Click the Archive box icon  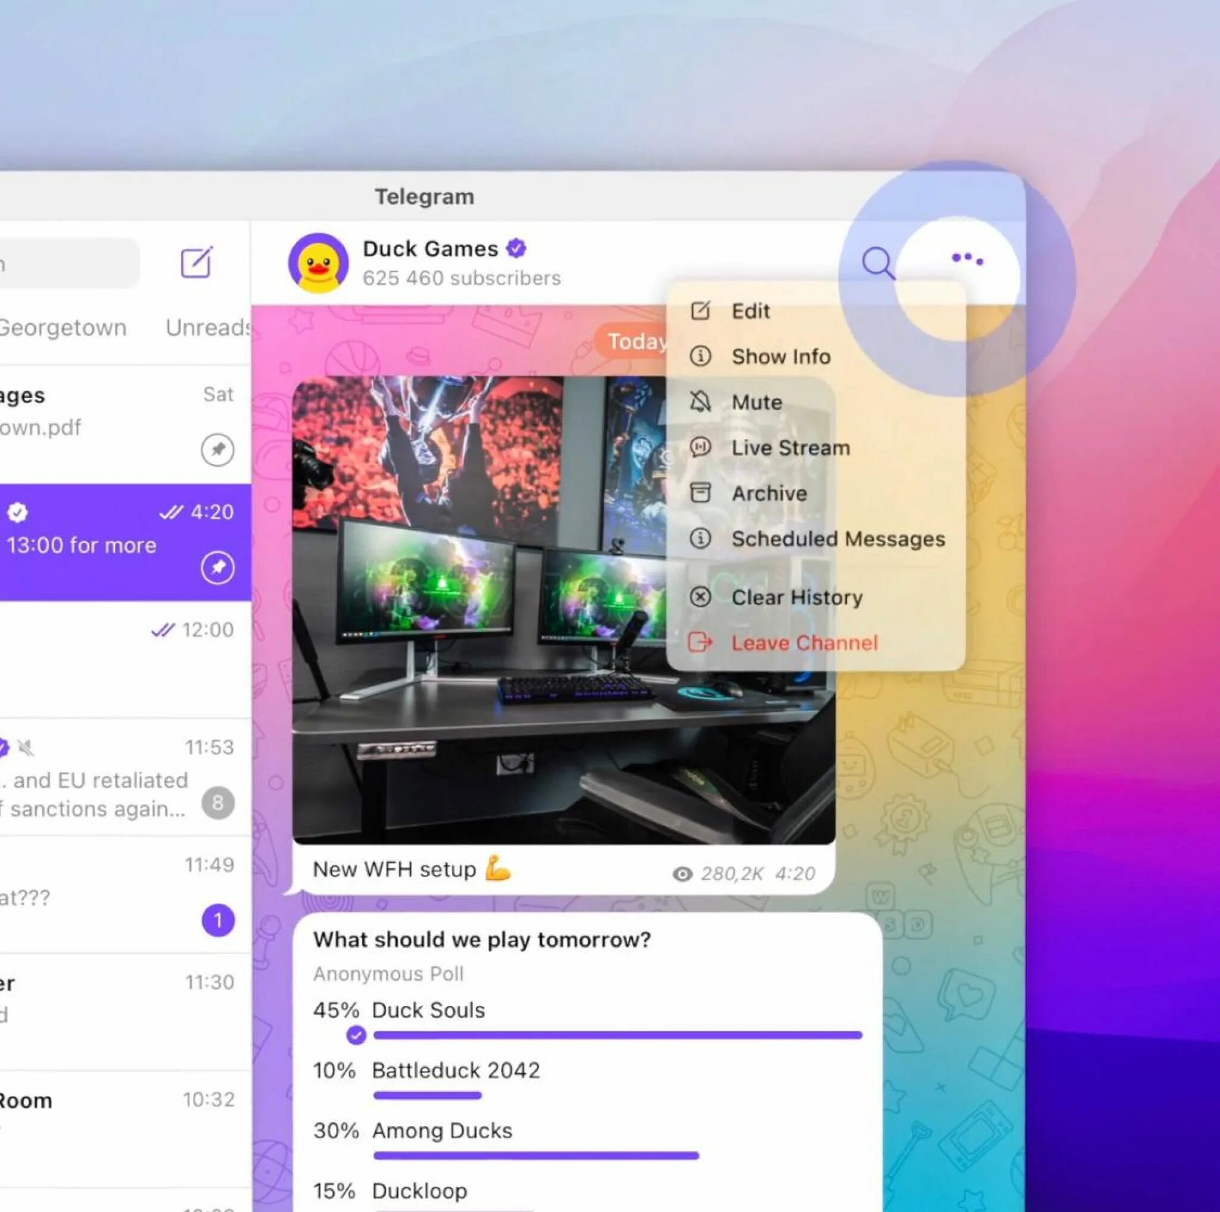[x=701, y=493]
